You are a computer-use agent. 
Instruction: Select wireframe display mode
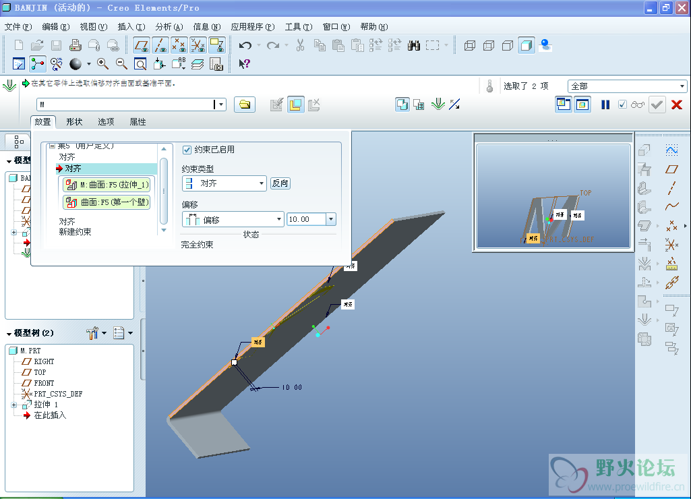click(470, 45)
